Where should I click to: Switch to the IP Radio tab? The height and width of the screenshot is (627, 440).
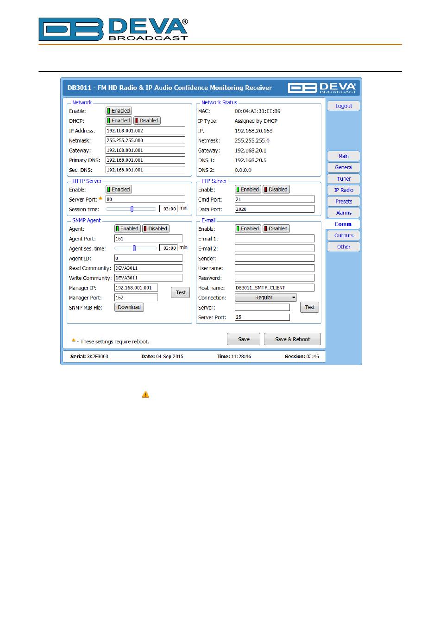coord(344,190)
